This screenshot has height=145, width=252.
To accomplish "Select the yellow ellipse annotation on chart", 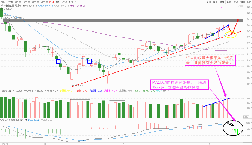I will tap(231, 35).
